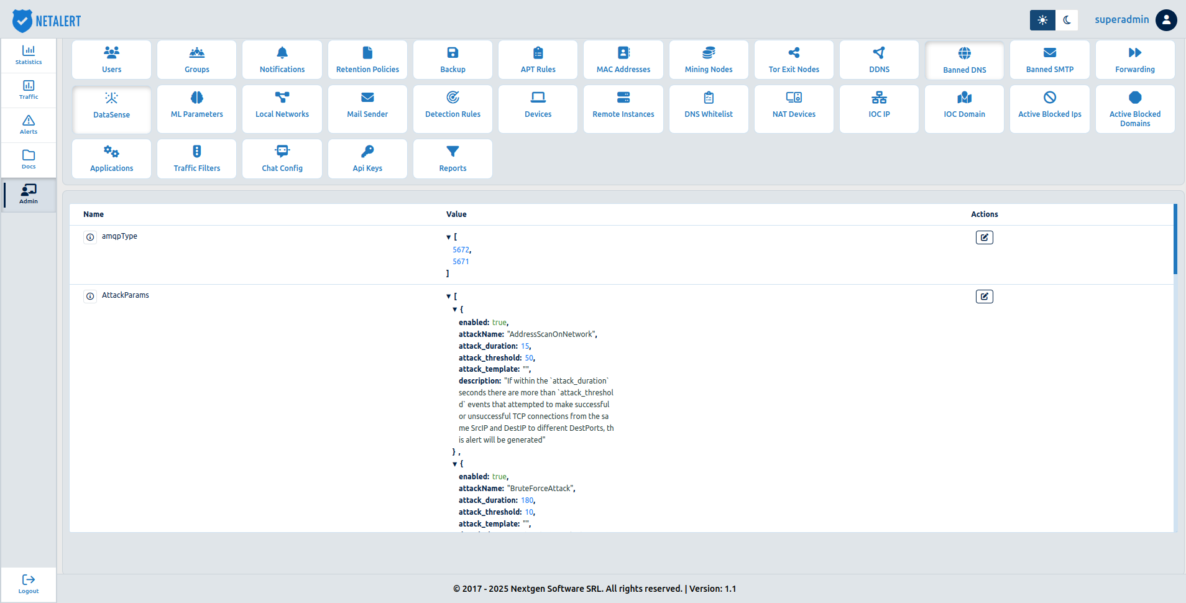Click the Name column header

[x=94, y=214]
